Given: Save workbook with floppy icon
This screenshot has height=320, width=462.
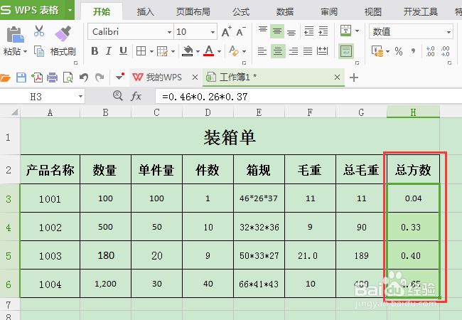Looking at the screenshot, I should 21,78.
